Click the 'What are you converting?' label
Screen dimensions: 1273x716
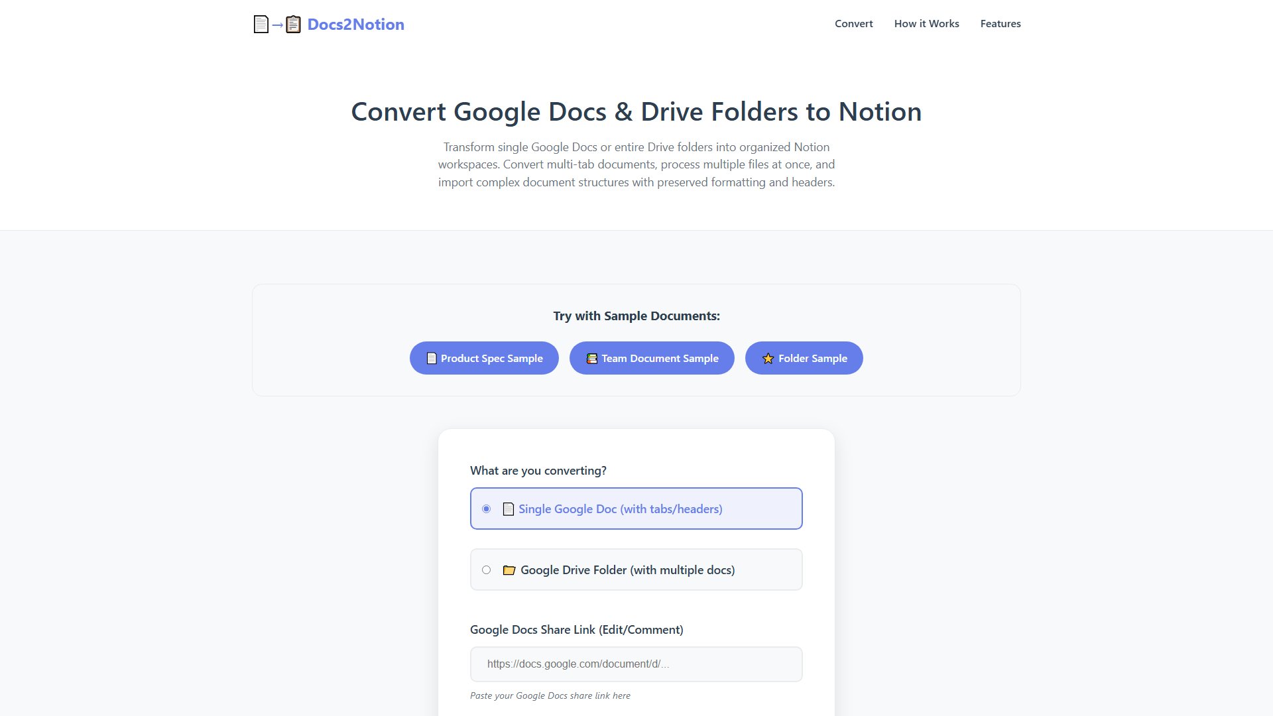tap(538, 471)
